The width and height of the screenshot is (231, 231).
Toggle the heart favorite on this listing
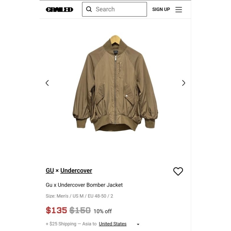[x=178, y=171]
